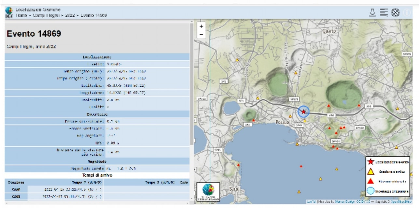Click the red star event marker
The width and height of the screenshot is (419, 208).
(x=303, y=111)
